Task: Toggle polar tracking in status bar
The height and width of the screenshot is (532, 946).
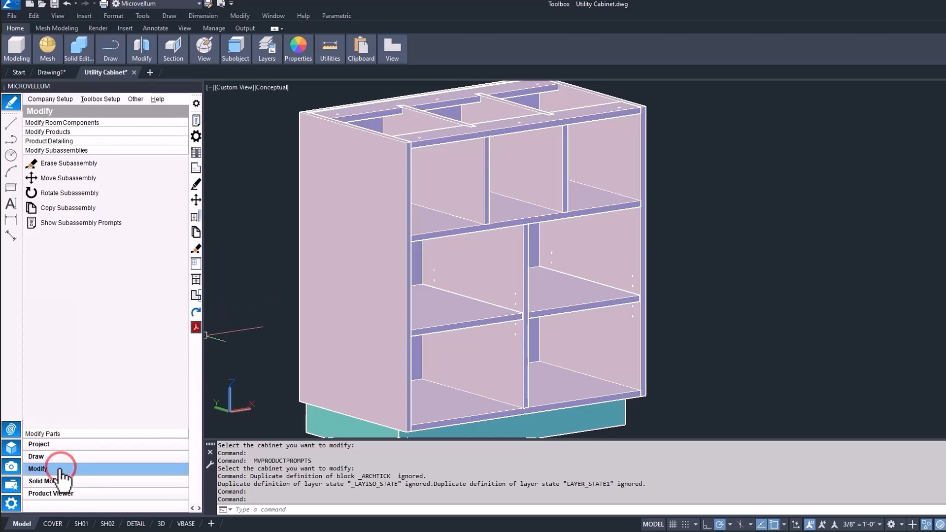Action: (719, 524)
